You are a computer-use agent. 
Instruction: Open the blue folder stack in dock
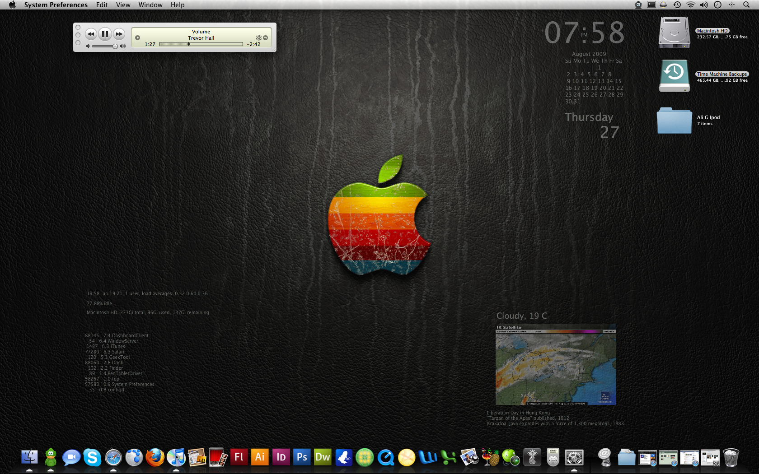coord(626,457)
